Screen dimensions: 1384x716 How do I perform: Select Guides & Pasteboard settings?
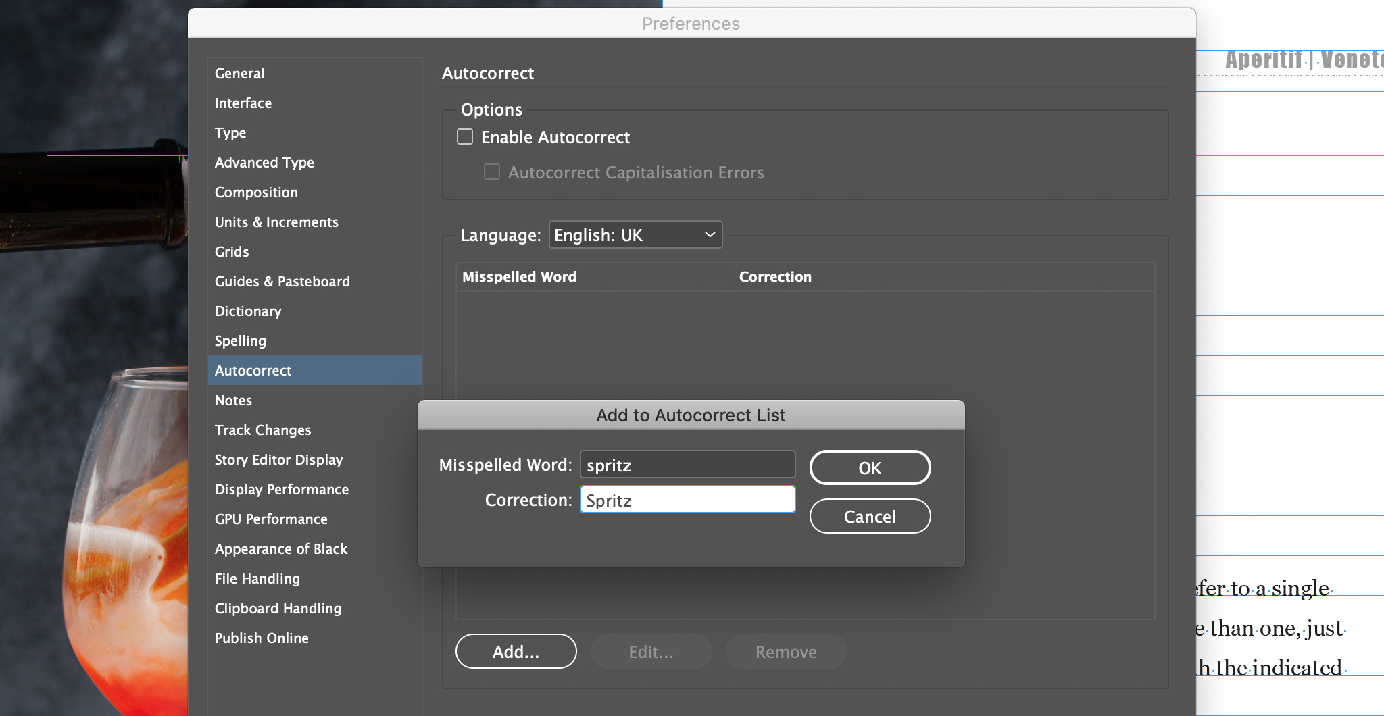pos(282,281)
